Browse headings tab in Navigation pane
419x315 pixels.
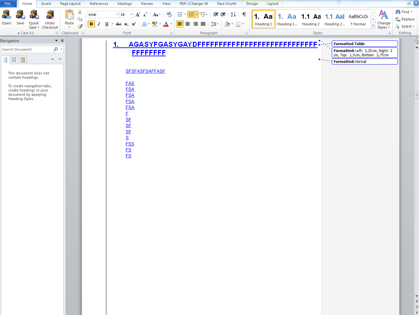6,60
